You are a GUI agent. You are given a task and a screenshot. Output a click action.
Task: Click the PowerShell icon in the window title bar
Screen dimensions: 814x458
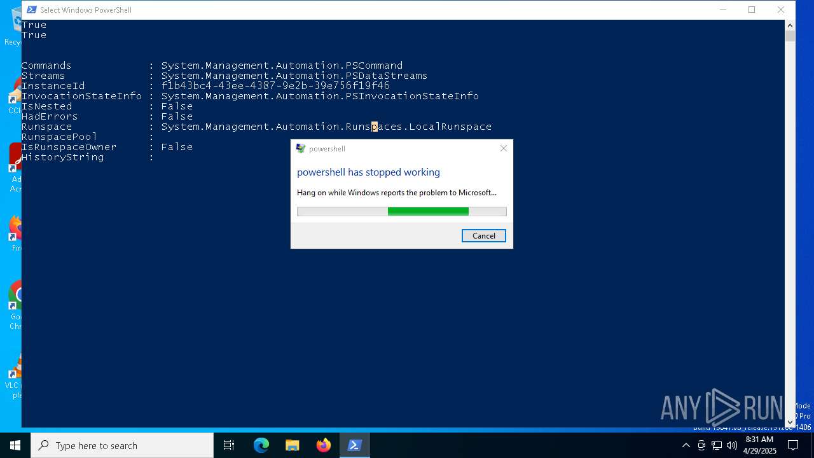tap(31, 10)
